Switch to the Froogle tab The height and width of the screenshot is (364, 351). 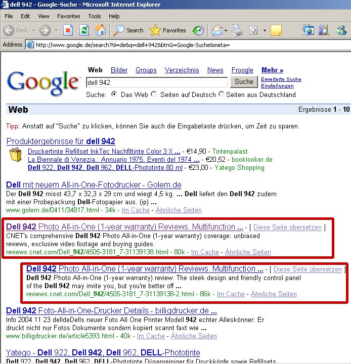(x=242, y=70)
